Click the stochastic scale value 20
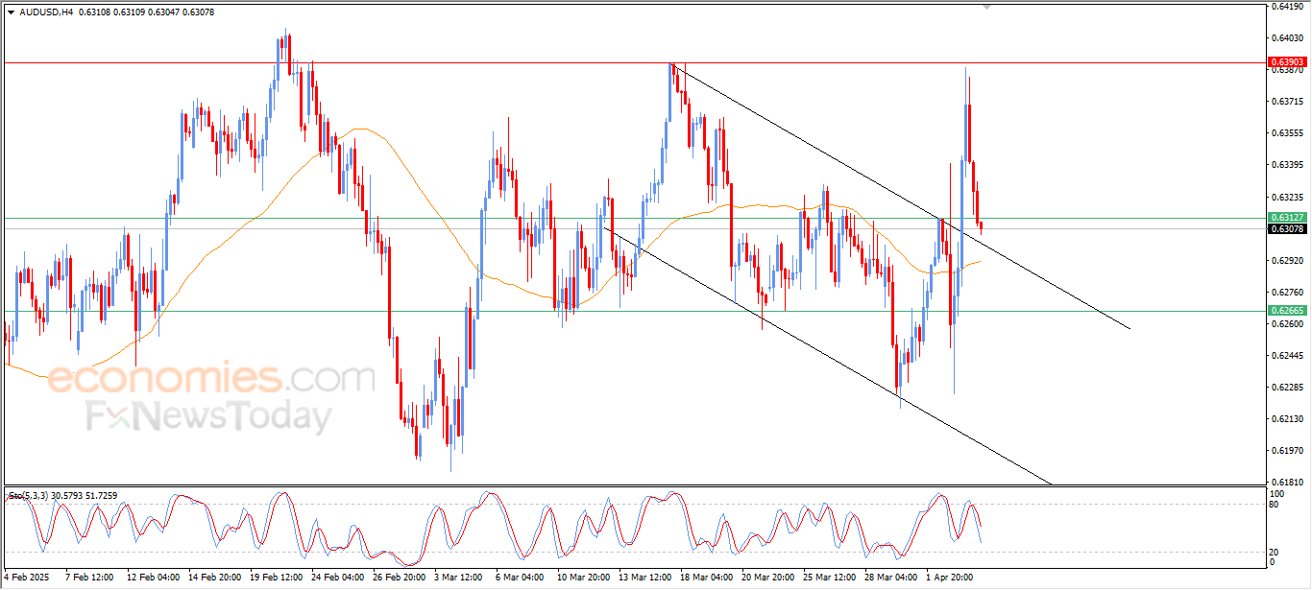Viewport: 1312px width, 590px height. click(x=1276, y=552)
